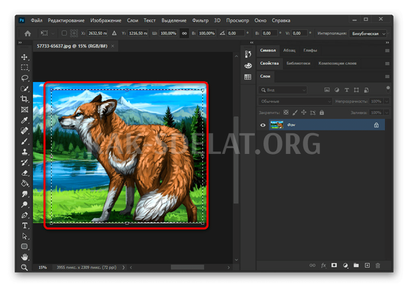The image size is (408, 287).
Task: Close the 57733-65637.jpg document tab
Action: click(113, 46)
